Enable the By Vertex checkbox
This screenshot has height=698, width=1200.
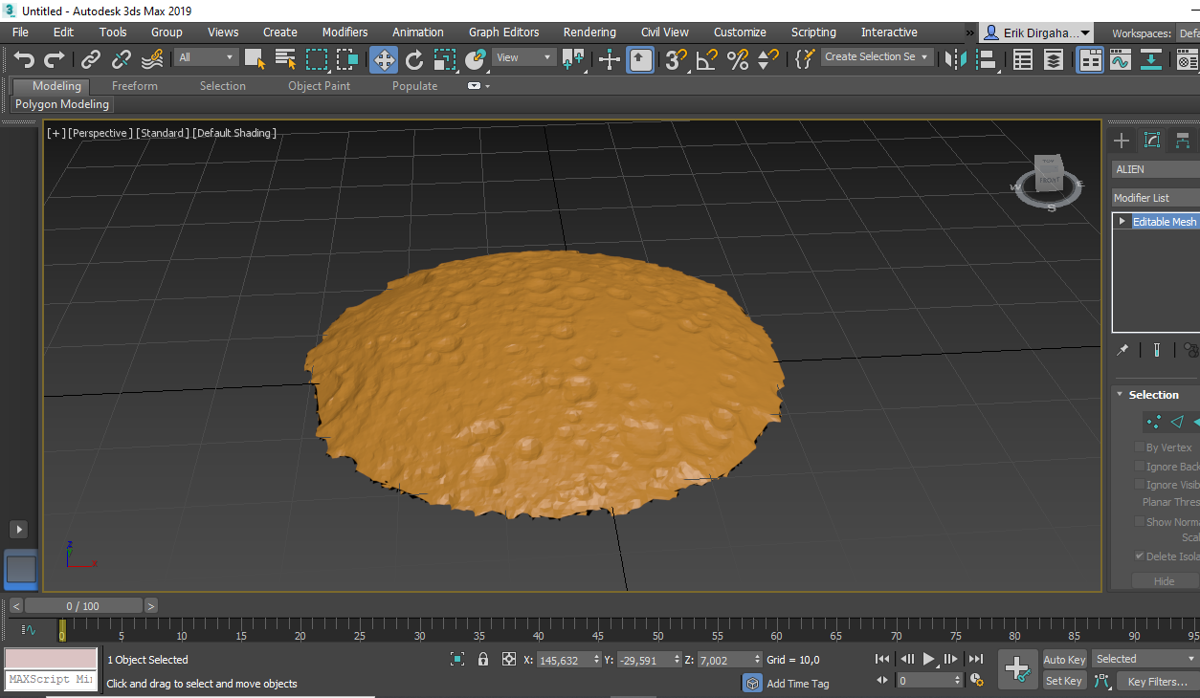pyautogui.click(x=1140, y=447)
